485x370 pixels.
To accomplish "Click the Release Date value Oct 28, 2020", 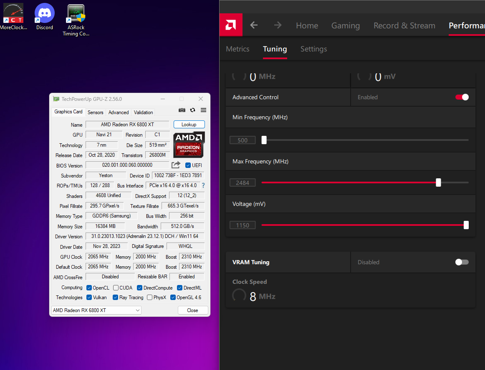I will pos(102,155).
